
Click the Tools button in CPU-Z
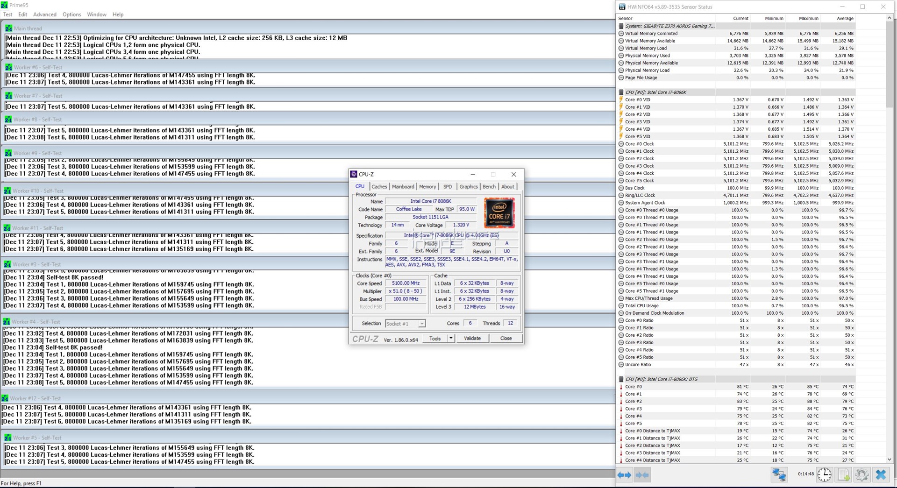pyautogui.click(x=435, y=338)
